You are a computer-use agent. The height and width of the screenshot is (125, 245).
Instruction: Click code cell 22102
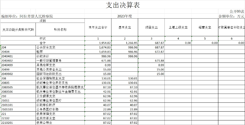tap(18, 118)
